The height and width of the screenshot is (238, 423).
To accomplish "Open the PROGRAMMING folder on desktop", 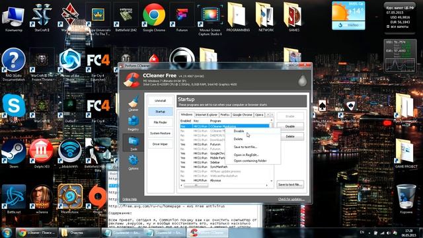I will [238, 17].
